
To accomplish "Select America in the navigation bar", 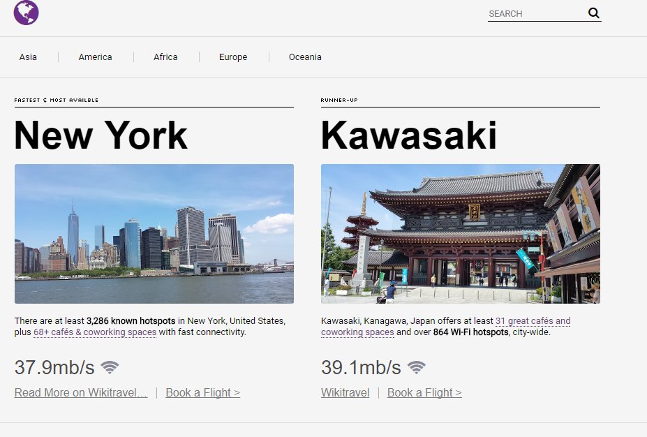I will coord(95,57).
